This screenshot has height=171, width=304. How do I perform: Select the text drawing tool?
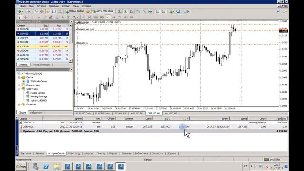pos(63,17)
